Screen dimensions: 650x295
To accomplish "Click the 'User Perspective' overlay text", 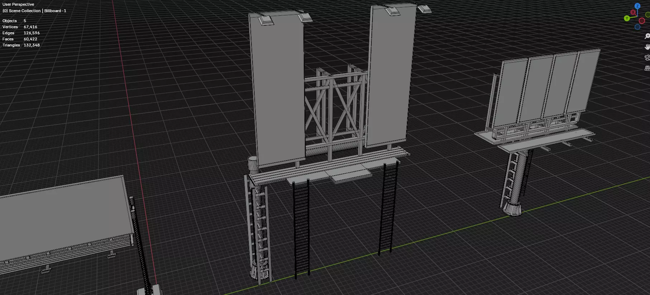I will tap(18, 4).
